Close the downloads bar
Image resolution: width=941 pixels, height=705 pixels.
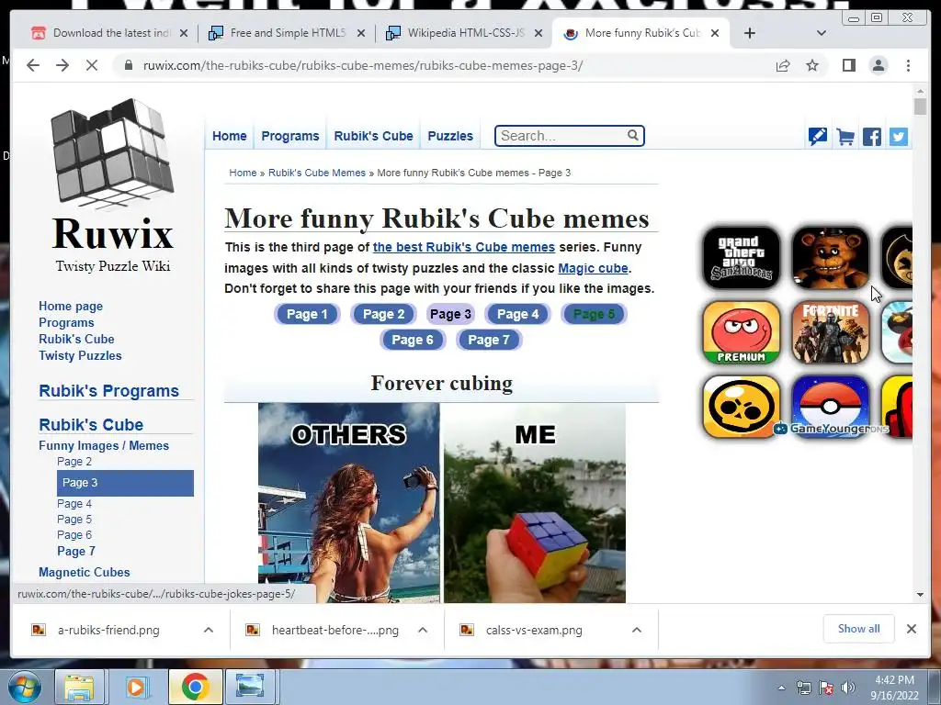tap(911, 629)
